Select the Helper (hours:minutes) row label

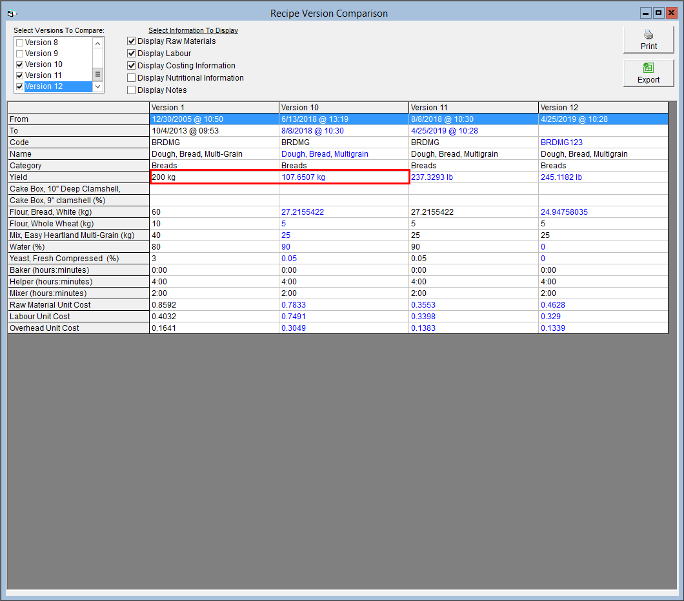coord(79,282)
